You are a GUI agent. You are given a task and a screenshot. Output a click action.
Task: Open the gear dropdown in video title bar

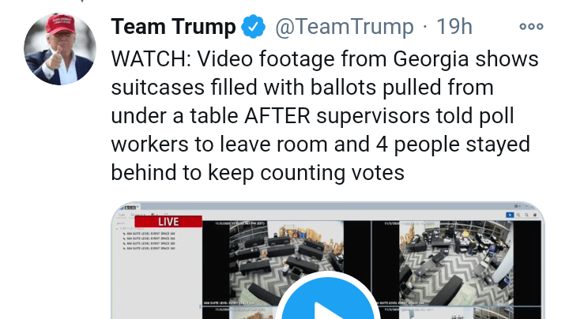pos(518,206)
